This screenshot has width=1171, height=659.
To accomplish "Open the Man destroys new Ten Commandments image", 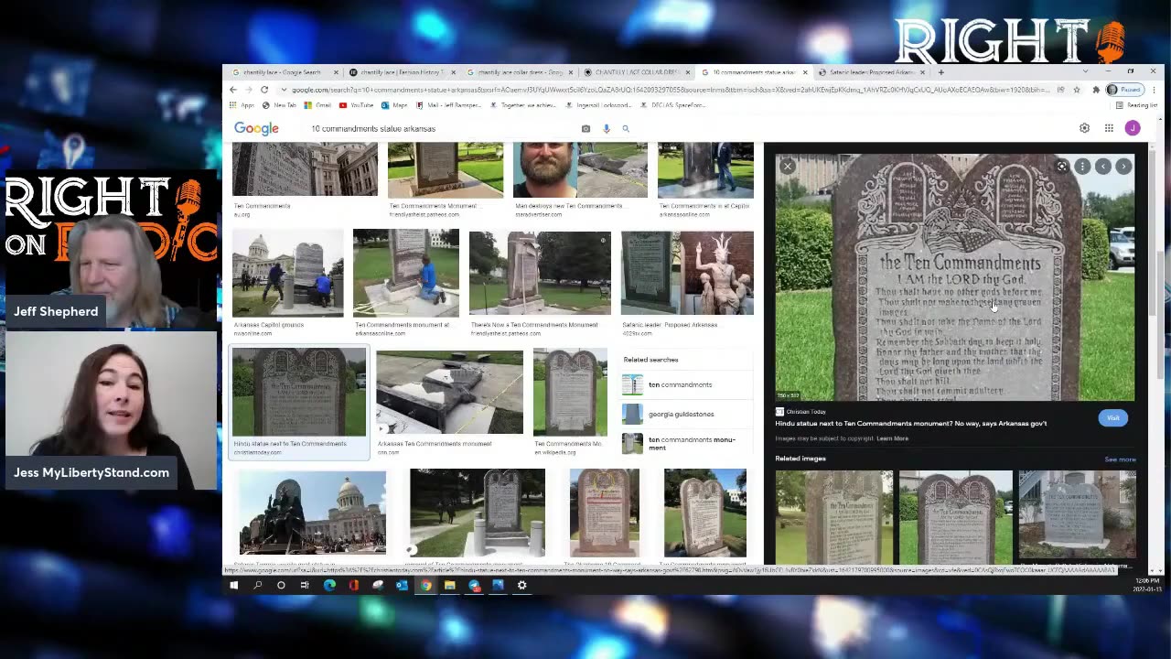I will pos(580,170).
